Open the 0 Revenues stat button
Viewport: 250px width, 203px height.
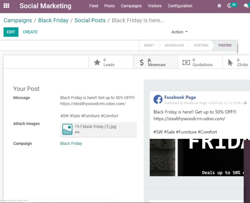[x=156, y=62]
